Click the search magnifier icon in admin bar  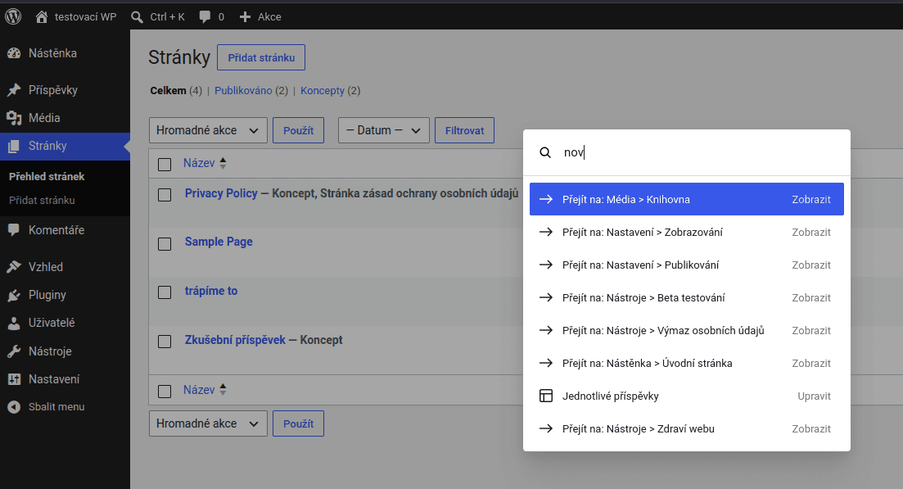click(137, 17)
